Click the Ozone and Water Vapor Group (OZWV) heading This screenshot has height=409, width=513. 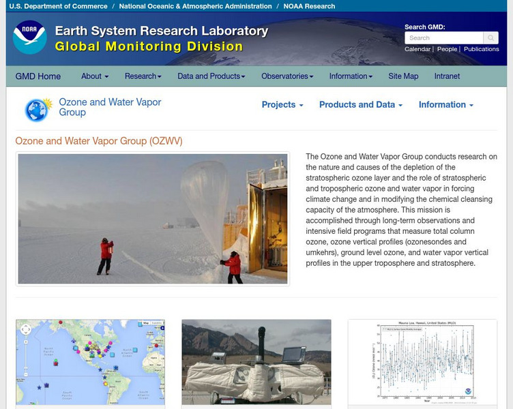(x=99, y=141)
